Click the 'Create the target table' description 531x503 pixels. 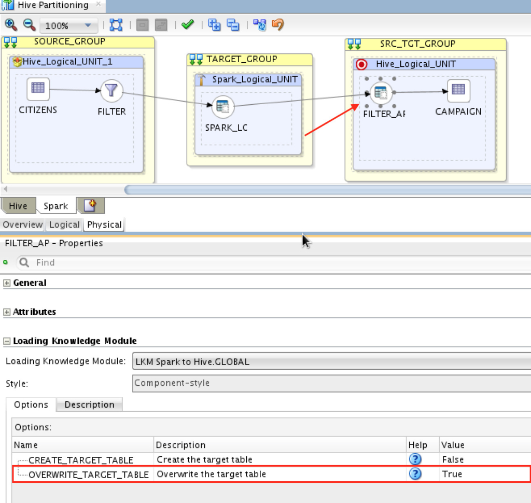pos(204,459)
